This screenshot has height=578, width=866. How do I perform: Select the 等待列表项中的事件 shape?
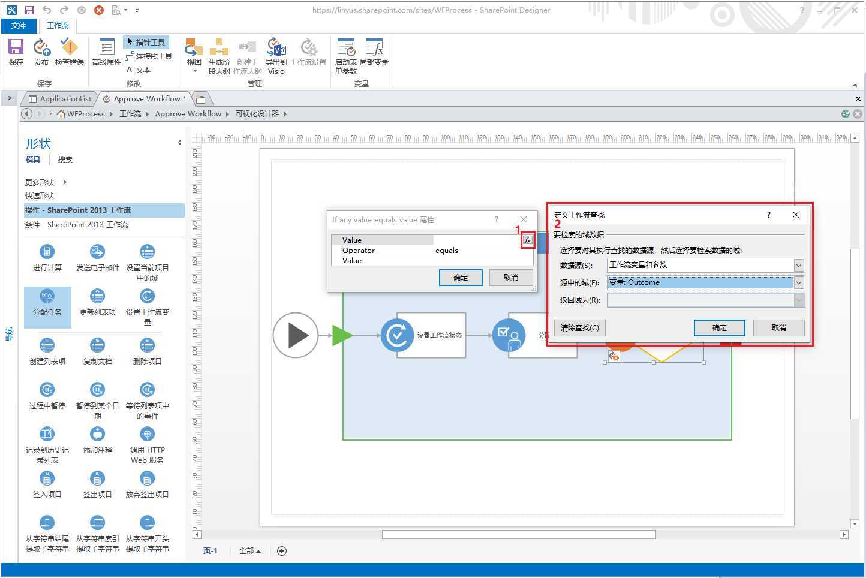148,401
